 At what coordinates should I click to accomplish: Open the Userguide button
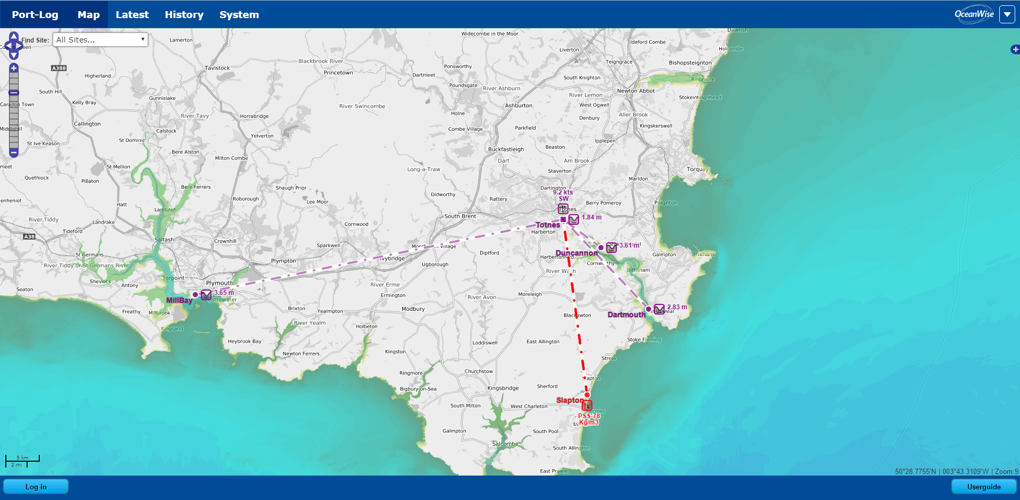pos(983,487)
